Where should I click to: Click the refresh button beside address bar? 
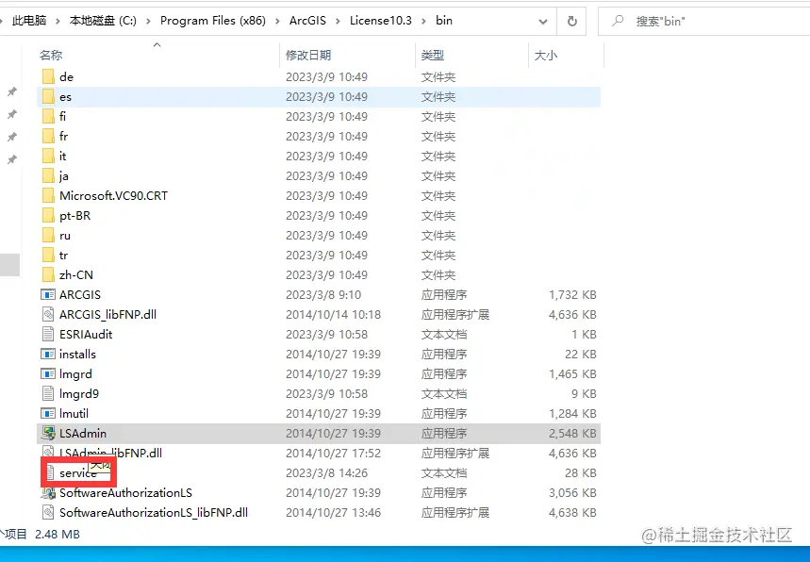coord(571,21)
